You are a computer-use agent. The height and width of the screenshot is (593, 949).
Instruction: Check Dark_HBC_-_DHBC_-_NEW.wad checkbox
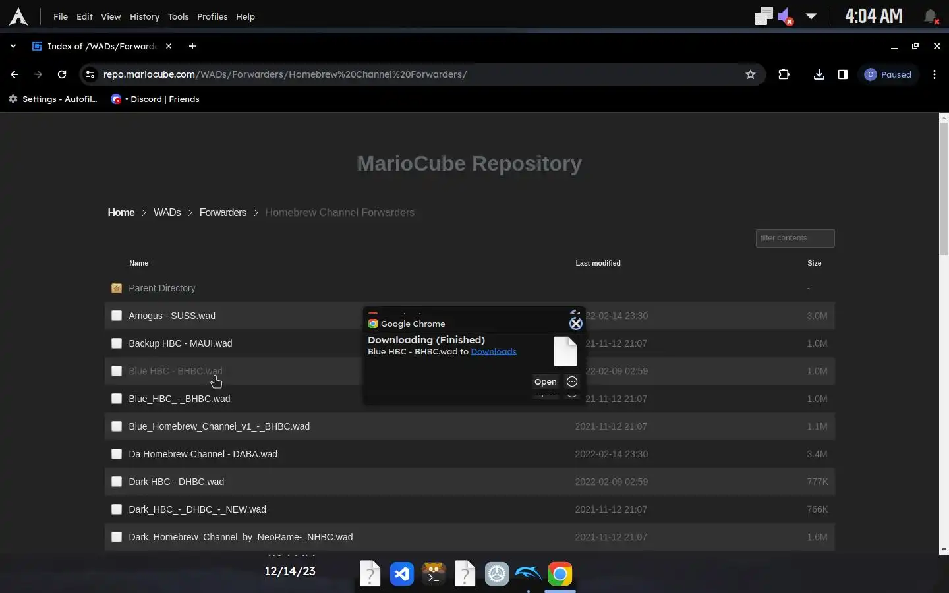coord(117,509)
